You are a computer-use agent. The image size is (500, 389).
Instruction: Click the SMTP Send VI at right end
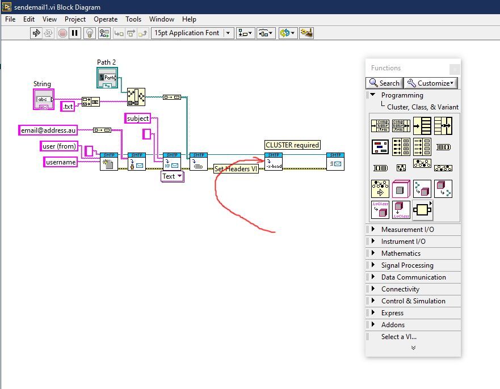[335, 162]
